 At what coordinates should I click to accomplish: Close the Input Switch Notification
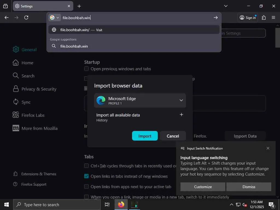point(268,148)
